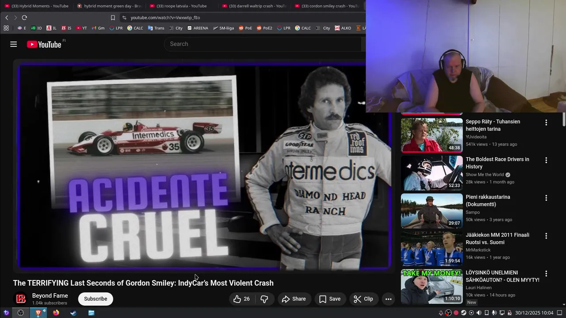The height and width of the screenshot is (318, 566).
Task: Open Show Me the World channel name
Action: (x=485, y=174)
